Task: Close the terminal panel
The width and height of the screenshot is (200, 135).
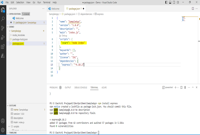Action: tap(197, 87)
